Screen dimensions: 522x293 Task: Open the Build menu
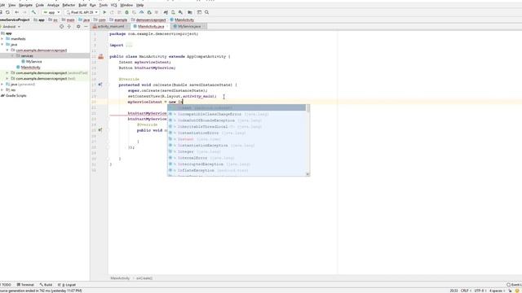[x=82, y=6]
